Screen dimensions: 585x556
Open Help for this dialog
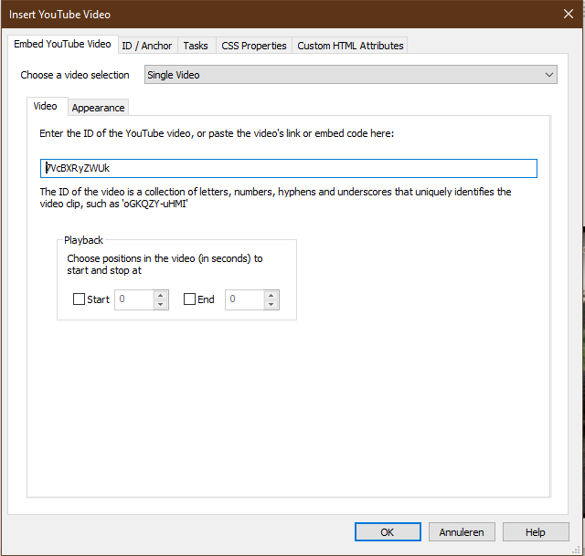(536, 532)
